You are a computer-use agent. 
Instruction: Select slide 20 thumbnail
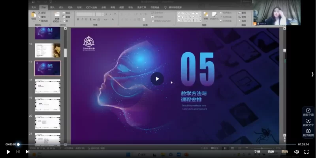(x=47, y=122)
